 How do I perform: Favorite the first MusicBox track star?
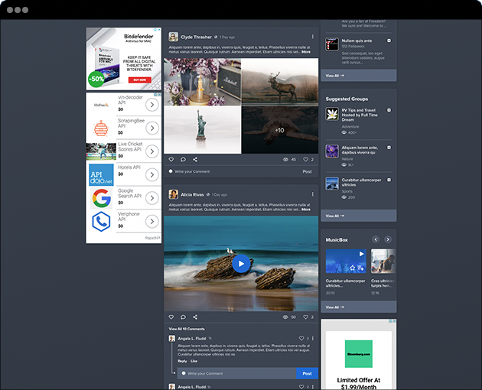coord(353,268)
